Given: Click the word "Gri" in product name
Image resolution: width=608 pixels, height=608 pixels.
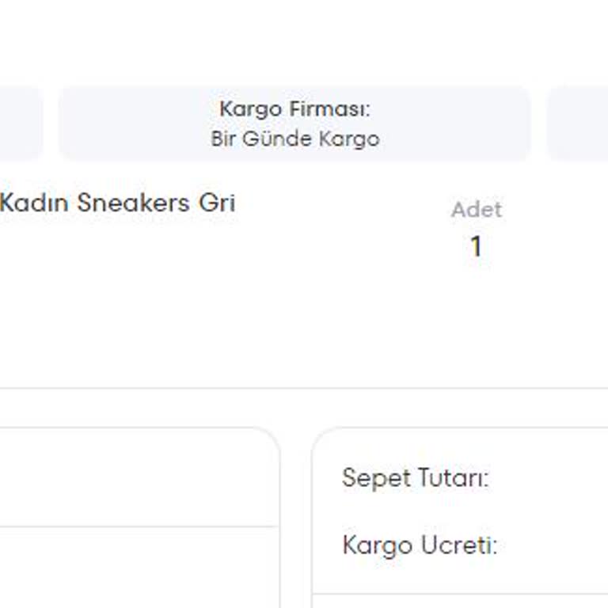Looking at the screenshot, I should pos(217,203).
